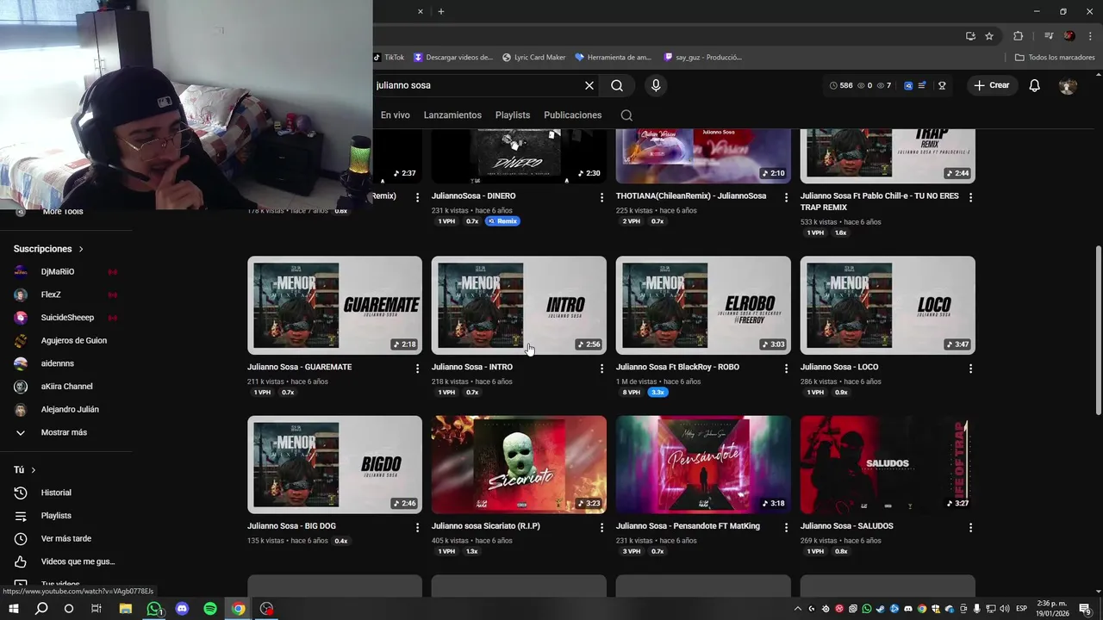The width and height of the screenshot is (1103, 620).
Task: Click the 3.3x badge under ROBO
Action: (657, 393)
